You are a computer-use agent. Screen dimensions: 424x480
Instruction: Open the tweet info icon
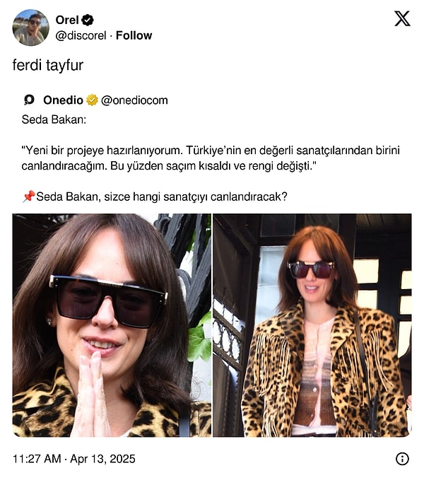pyautogui.click(x=402, y=459)
